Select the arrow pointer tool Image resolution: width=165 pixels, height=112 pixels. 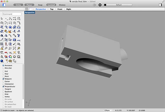[x=2, y=19]
